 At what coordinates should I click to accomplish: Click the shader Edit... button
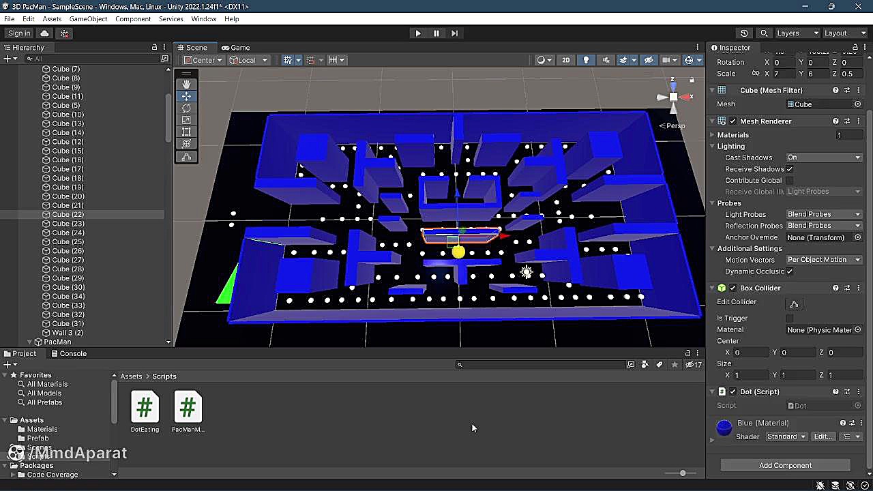823,436
